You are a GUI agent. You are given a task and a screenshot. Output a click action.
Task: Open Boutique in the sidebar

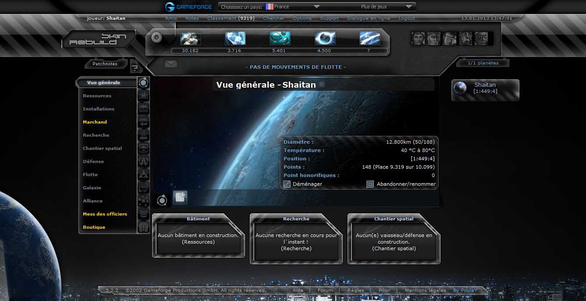point(94,227)
